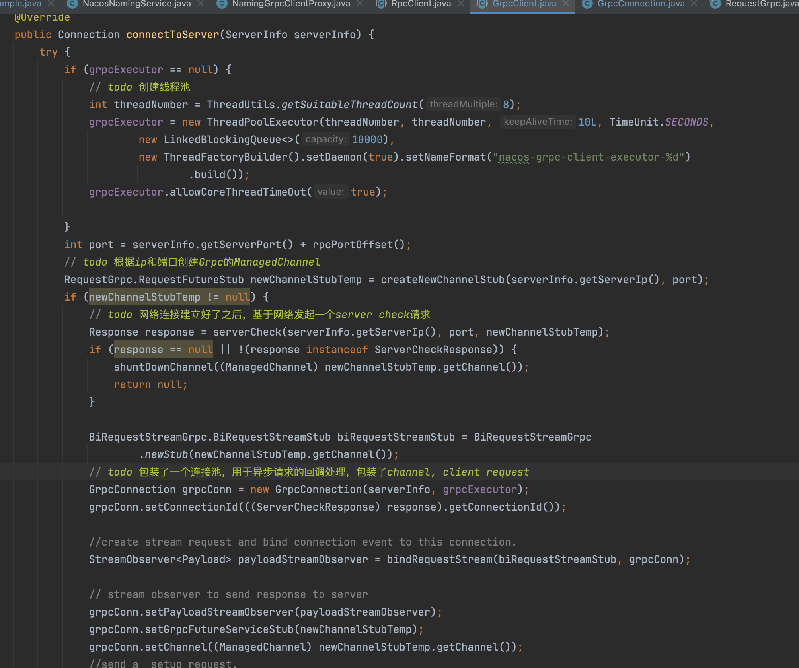
Task: Click the capacity: inlay hint
Action: [325, 139]
